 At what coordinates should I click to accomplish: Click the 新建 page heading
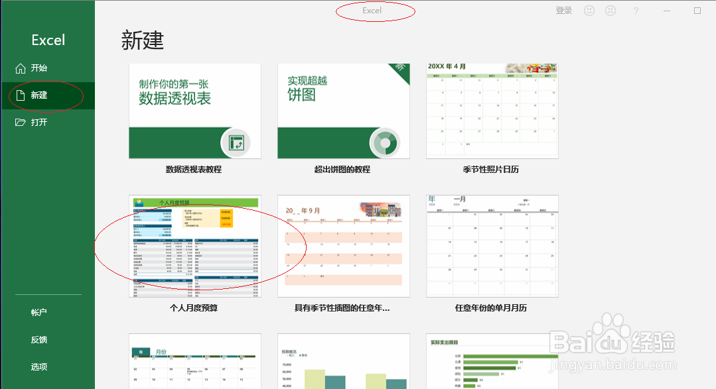click(143, 40)
